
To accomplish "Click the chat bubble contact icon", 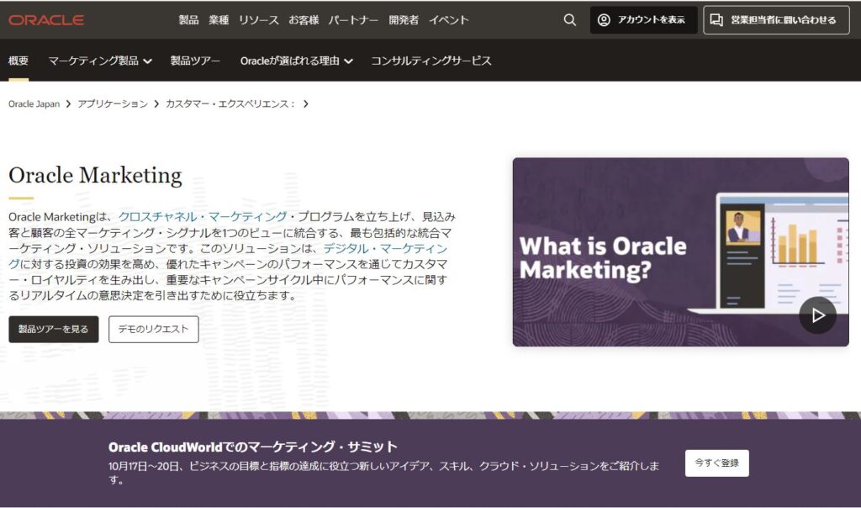I will pos(716,20).
